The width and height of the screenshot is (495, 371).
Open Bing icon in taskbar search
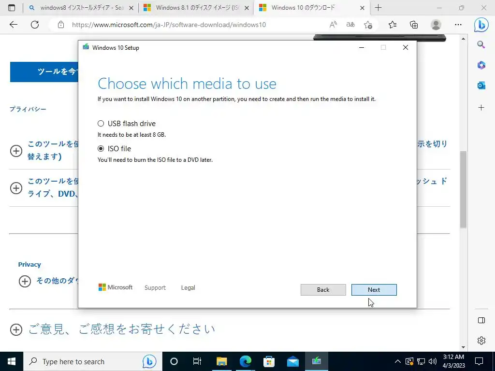149,361
